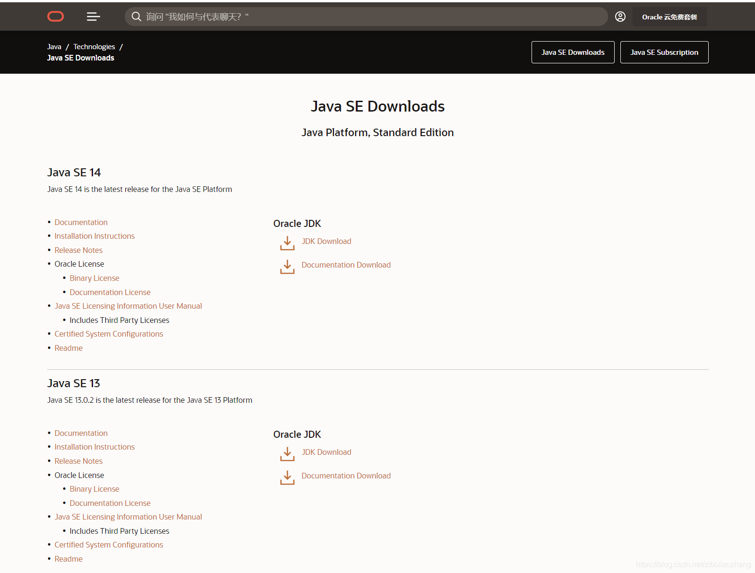
Task: Open Java SE 13 Licensing Information User Manual
Action: tap(128, 517)
